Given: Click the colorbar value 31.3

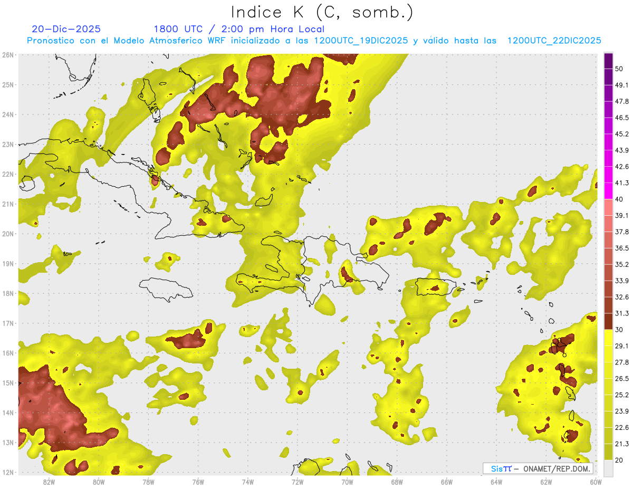Looking at the screenshot, I should click(x=621, y=313).
